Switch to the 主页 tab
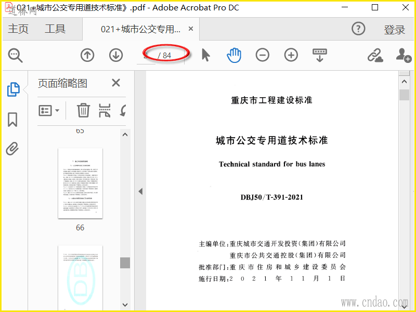Screen dimensions: 416x312 pyautogui.click(x=18, y=29)
